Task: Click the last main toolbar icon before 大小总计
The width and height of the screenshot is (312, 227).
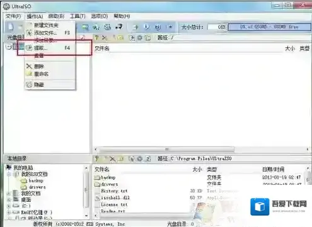Action: (x=170, y=27)
